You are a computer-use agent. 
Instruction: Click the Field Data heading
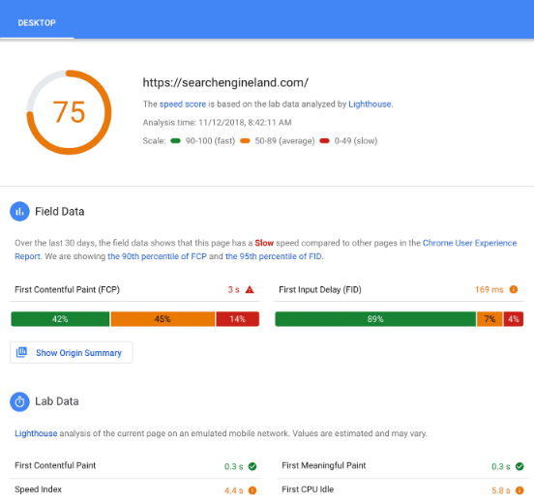coord(60,212)
